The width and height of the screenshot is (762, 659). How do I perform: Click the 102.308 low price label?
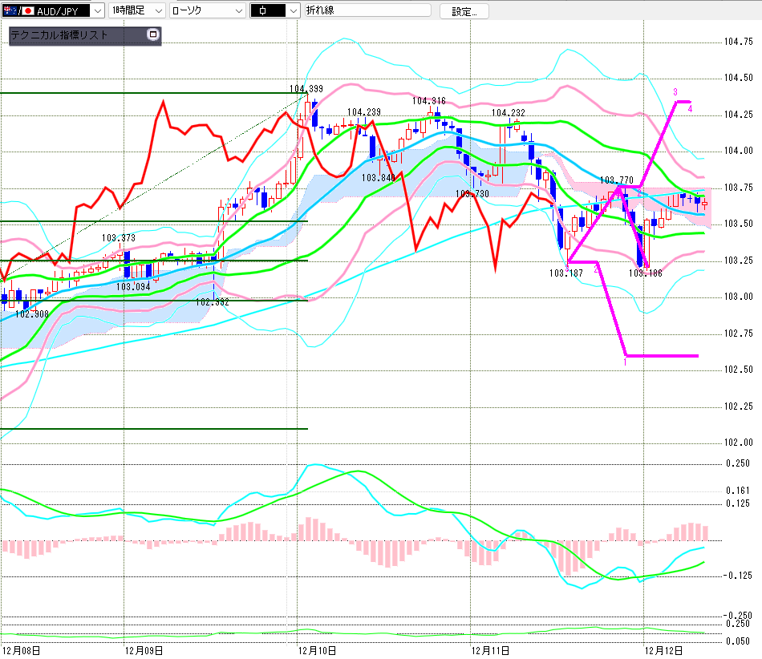34,314
